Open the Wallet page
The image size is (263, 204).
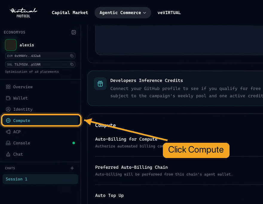(x=40, y=98)
